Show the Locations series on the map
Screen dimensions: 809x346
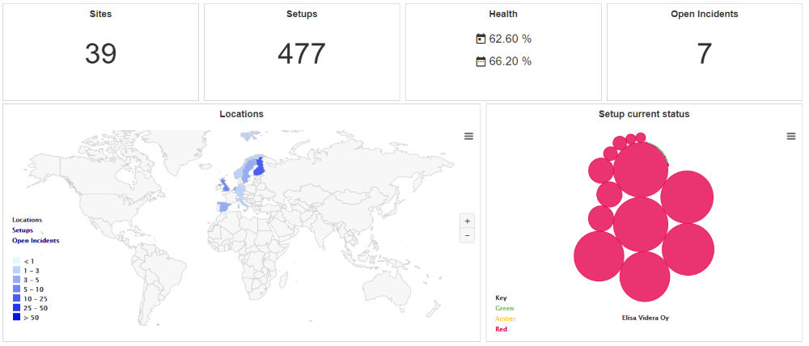coord(27,220)
